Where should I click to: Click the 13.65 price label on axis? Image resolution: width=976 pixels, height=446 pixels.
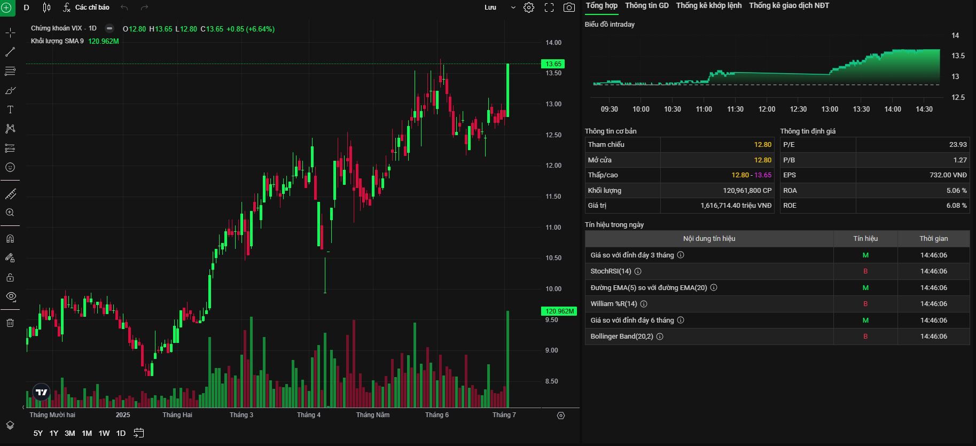coord(553,64)
